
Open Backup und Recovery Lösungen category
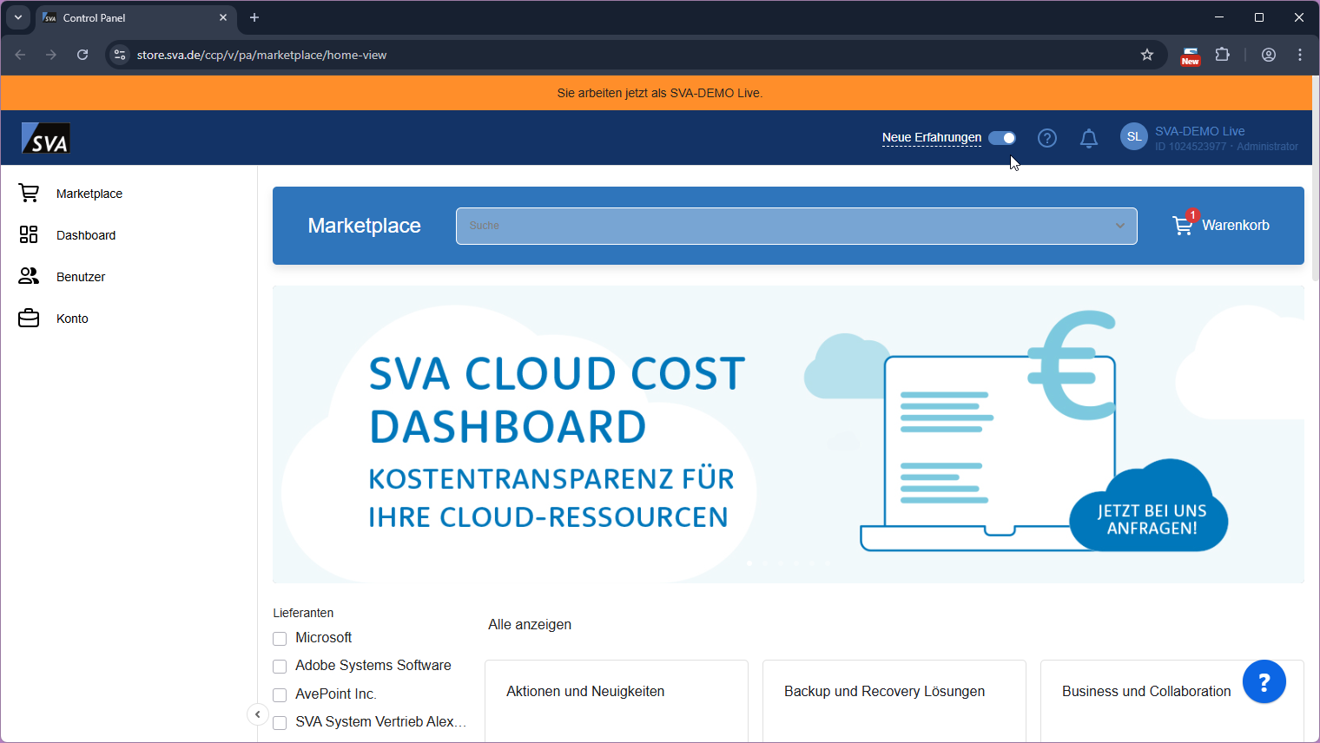(x=884, y=692)
